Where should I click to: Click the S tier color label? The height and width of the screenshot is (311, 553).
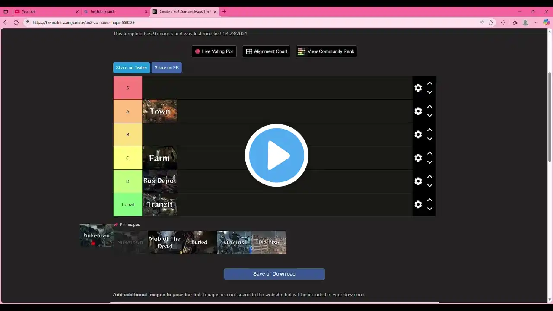pos(128,88)
